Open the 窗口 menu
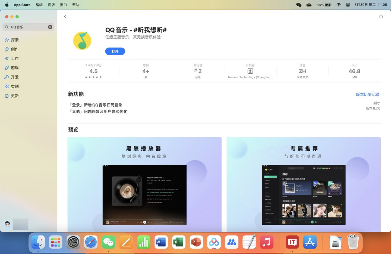Viewport: 391px width, 254px height. [64, 5]
